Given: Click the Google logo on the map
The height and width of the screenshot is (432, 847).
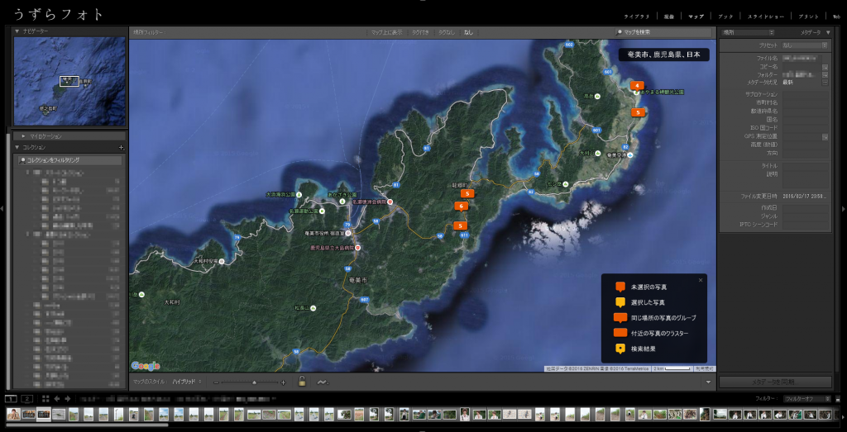Looking at the screenshot, I should pyautogui.click(x=145, y=365).
